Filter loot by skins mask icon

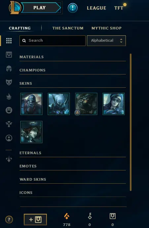pyautogui.click(x=9, y=82)
